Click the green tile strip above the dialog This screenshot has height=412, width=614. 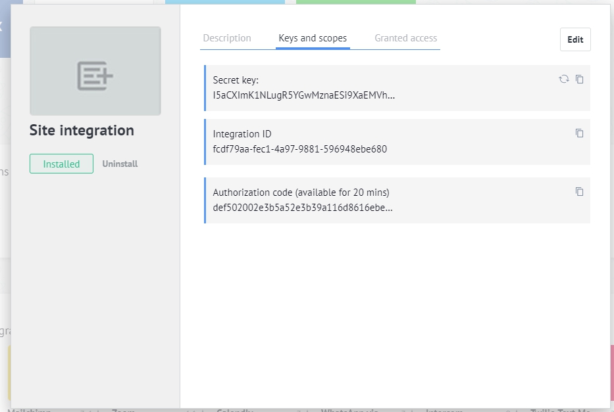[x=355, y=2]
